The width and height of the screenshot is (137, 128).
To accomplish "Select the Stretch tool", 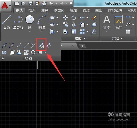I will pos(65,31).
